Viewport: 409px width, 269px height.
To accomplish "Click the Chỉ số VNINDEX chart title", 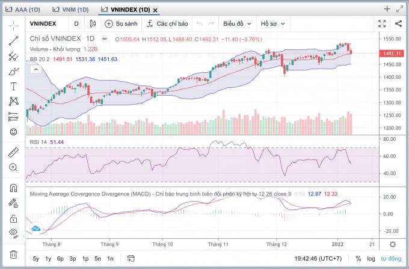I will tap(55, 39).
